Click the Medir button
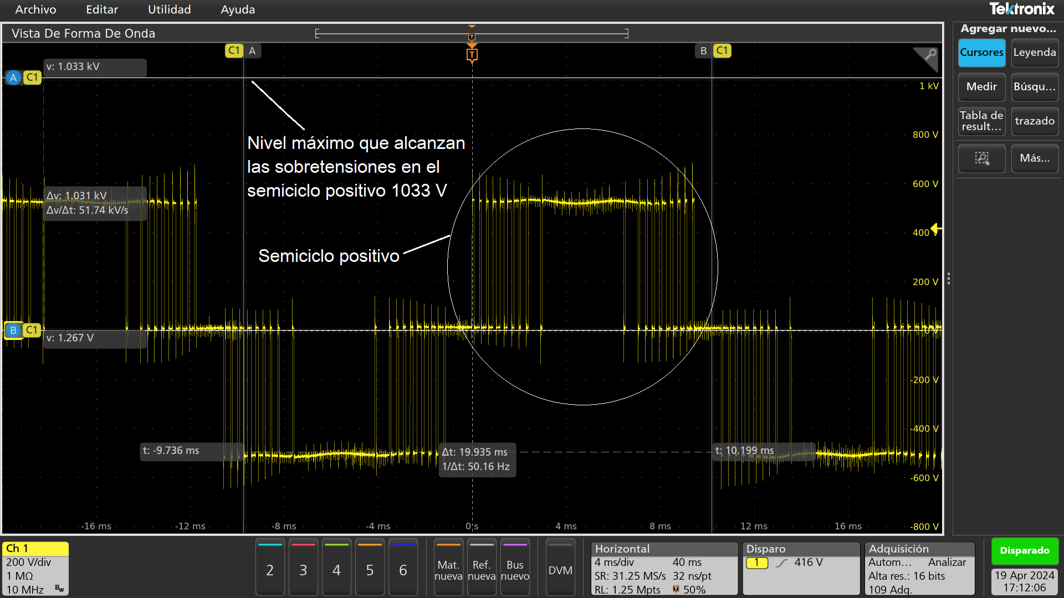This screenshot has width=1064, height=598. pyautogui.click(x=981, y=87)
